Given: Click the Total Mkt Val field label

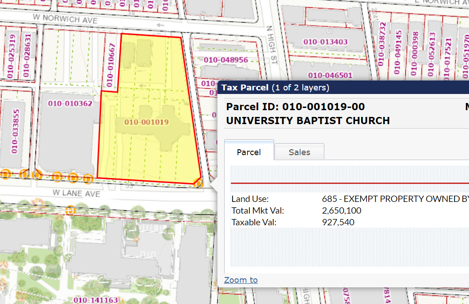Looking at the screenshot, I should tap(257, 210).
